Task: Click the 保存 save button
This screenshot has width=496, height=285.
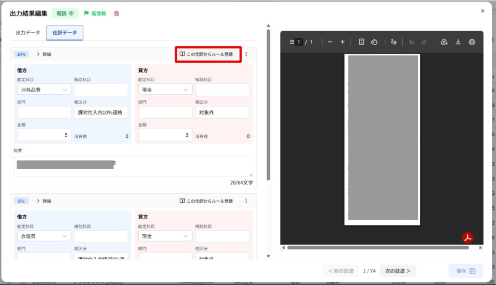Action: pos(465,270)
